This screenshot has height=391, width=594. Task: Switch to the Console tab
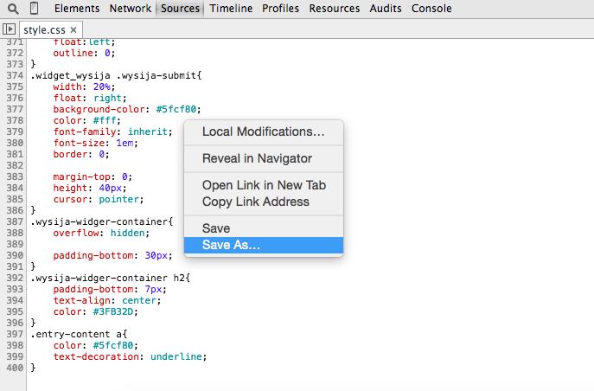point(431,10)
